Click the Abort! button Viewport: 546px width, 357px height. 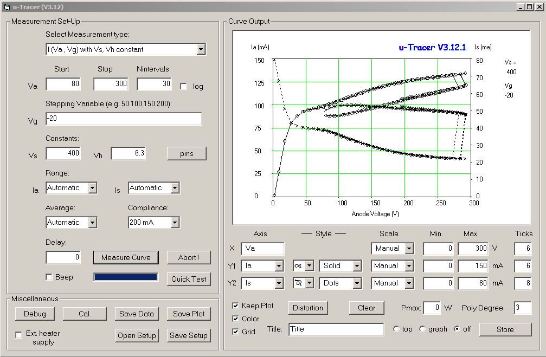tap(189, 257)
